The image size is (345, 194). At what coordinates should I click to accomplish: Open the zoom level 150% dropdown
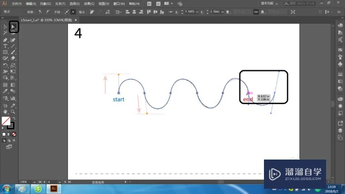click(34, 182)
